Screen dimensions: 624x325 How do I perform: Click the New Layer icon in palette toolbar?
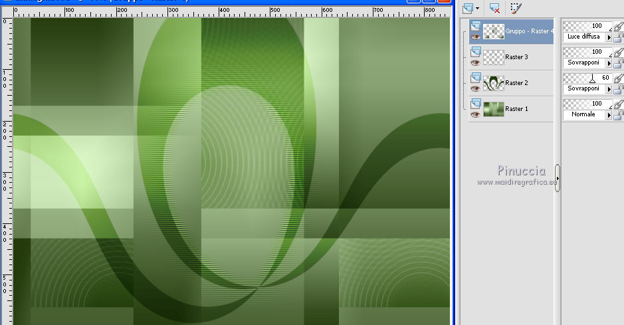[x=468, y=8]
